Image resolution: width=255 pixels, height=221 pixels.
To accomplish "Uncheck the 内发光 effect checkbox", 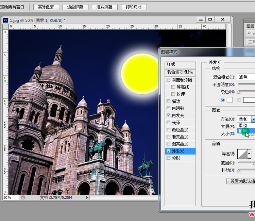I will pyautogui.click(x=169, y=116).
